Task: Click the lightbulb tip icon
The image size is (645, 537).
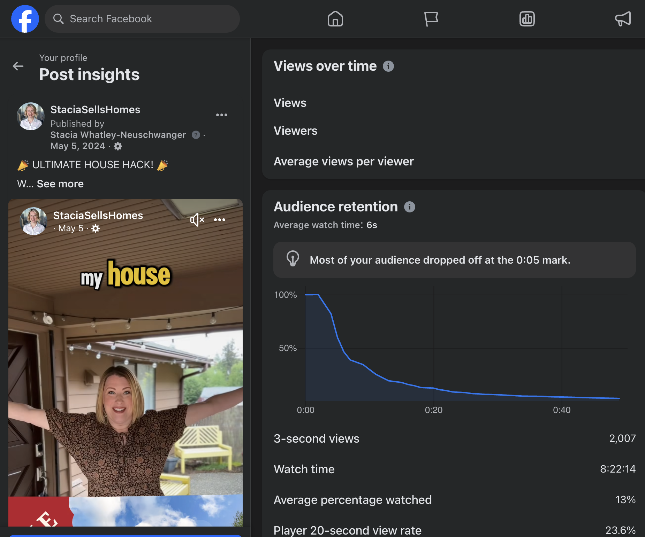Action: (293, 258)
